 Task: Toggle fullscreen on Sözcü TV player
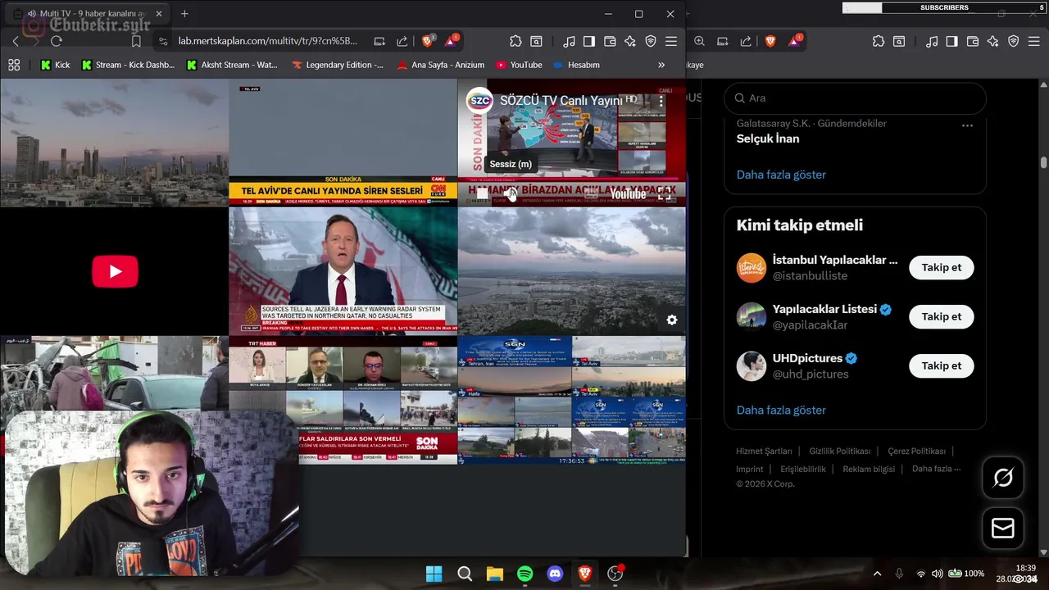click(665, 194)
